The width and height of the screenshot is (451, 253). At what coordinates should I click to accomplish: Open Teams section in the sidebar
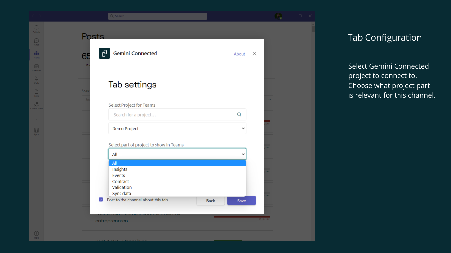coord(36,55)
